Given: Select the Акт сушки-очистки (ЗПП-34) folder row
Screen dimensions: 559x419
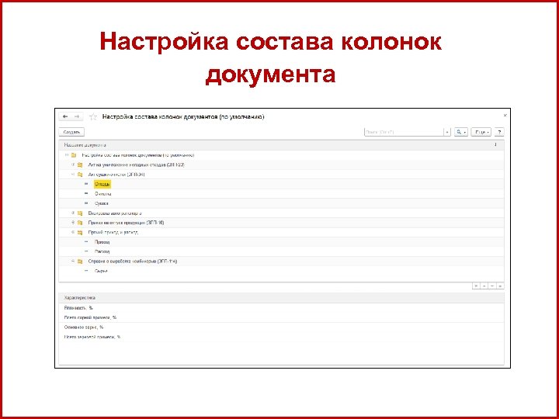Looking at the screenshot, I should [281, 175].
